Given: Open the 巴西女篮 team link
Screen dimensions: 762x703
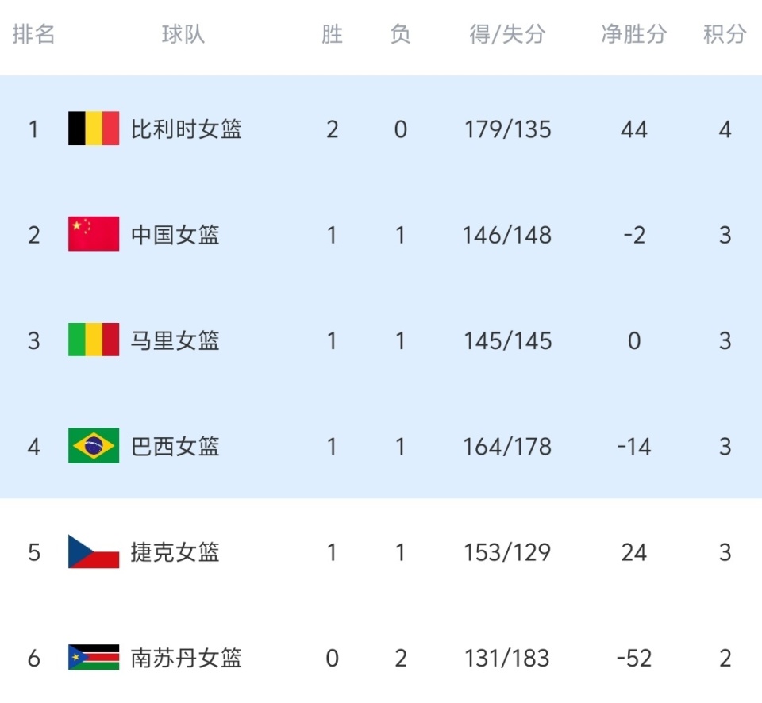Looking at the screenshot, I should pos(175,446).
